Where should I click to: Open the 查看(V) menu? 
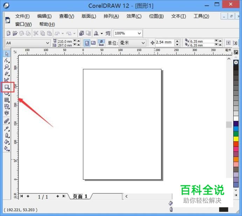tap(67, 16)
